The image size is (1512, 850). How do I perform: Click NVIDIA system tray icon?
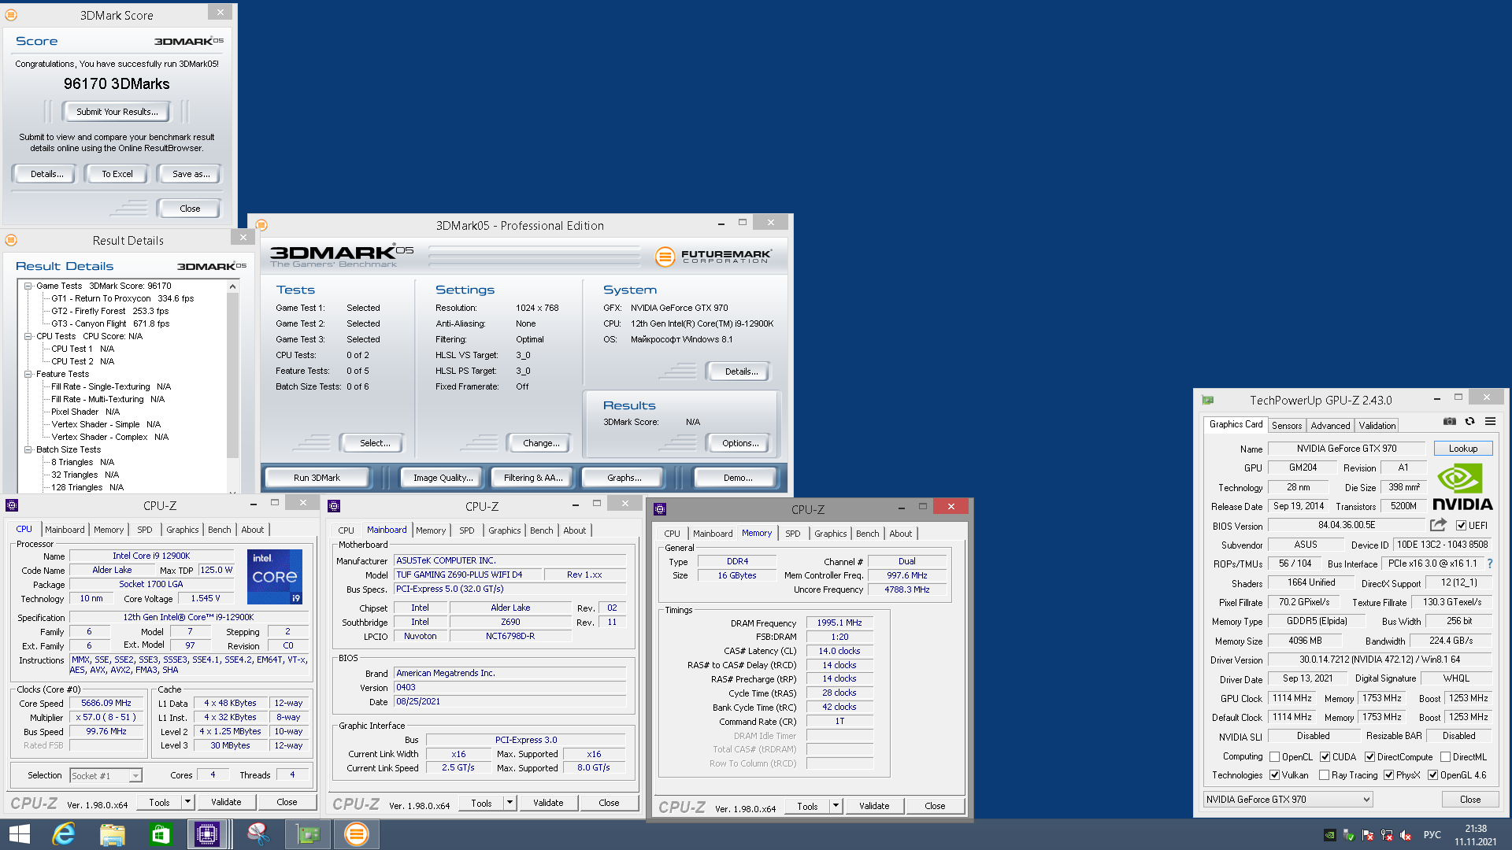point(1329,835)
